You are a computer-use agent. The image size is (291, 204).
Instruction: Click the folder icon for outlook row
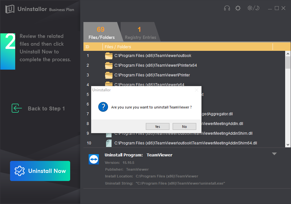click(x=109, y=56)
